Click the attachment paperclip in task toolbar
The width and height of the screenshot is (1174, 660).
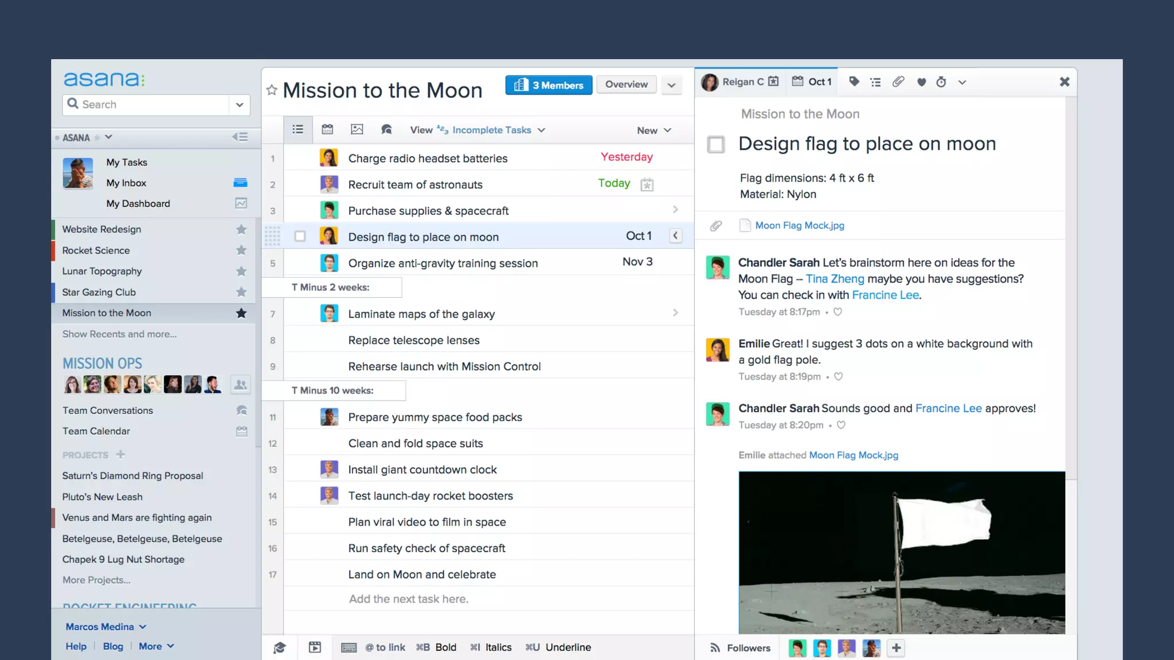[898, 82]
